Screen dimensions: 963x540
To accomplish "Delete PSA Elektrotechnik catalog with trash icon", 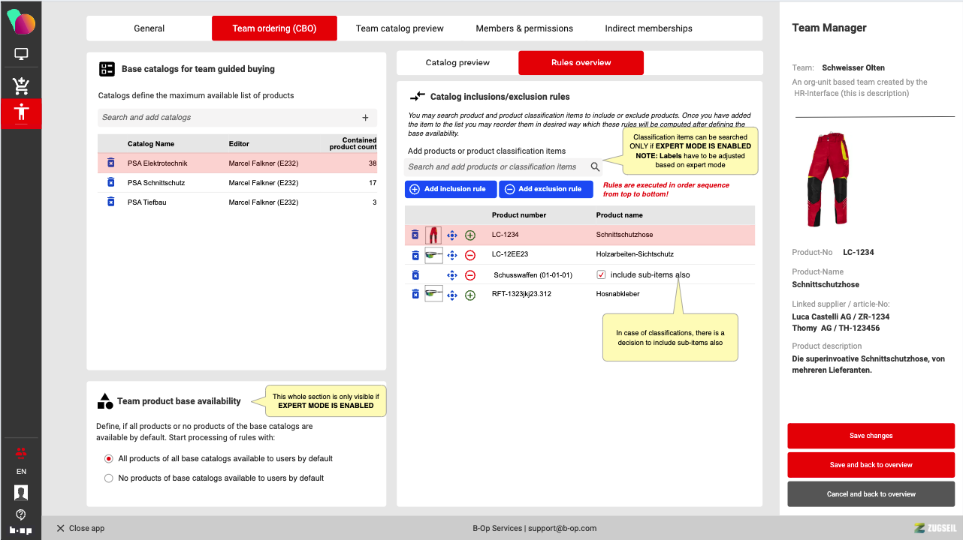I will [110, 163].
